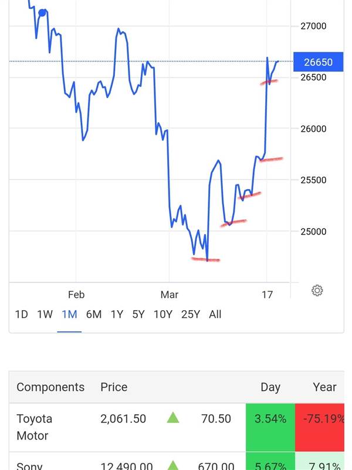
Task: Show the 5Y chart range
Action: click(138, 314)
